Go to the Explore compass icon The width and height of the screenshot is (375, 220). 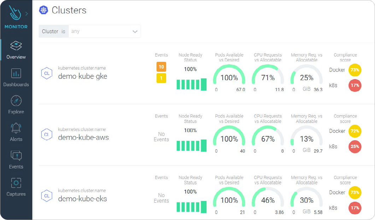pos(16,101)
